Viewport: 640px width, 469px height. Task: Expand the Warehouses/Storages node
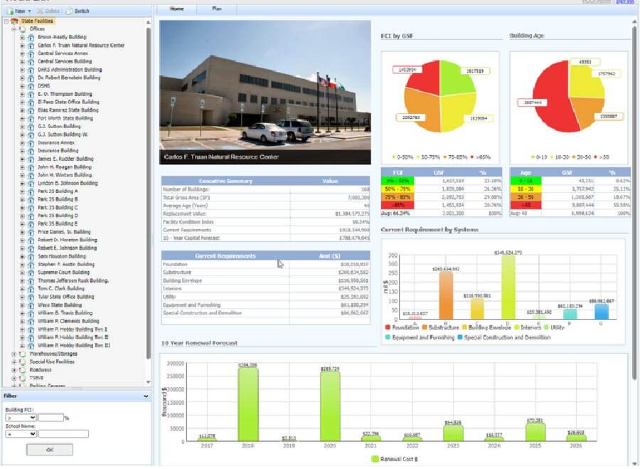point(14,354)
